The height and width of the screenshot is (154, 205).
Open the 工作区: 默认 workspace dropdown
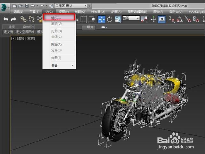click(71, 6)
